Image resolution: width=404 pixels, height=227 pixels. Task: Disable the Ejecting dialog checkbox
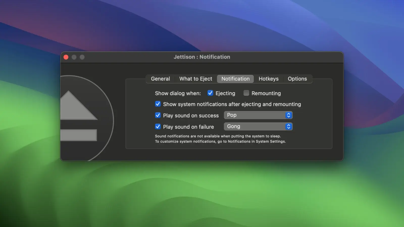click(210, 93)
